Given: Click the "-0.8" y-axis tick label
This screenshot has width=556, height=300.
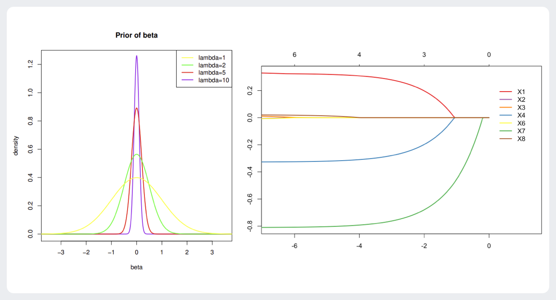Looking at the screenshot, I should (x=250, y=227).
